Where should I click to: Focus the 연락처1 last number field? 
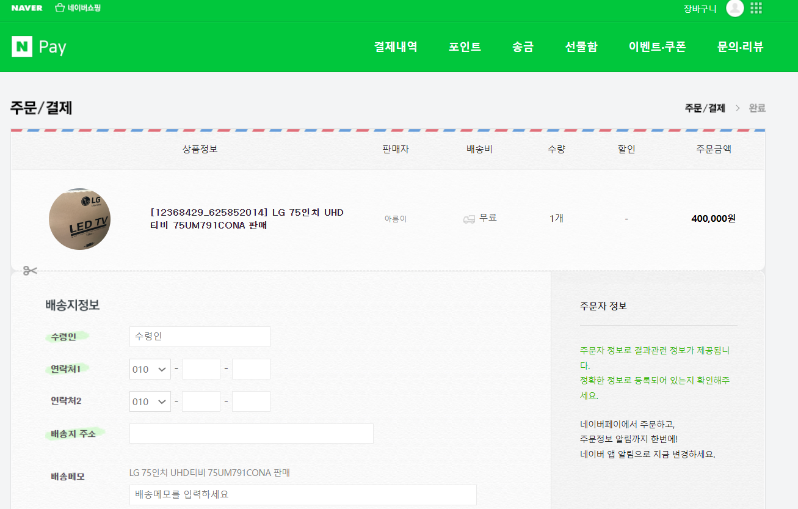pyautogui.click(x=251, y=369)
